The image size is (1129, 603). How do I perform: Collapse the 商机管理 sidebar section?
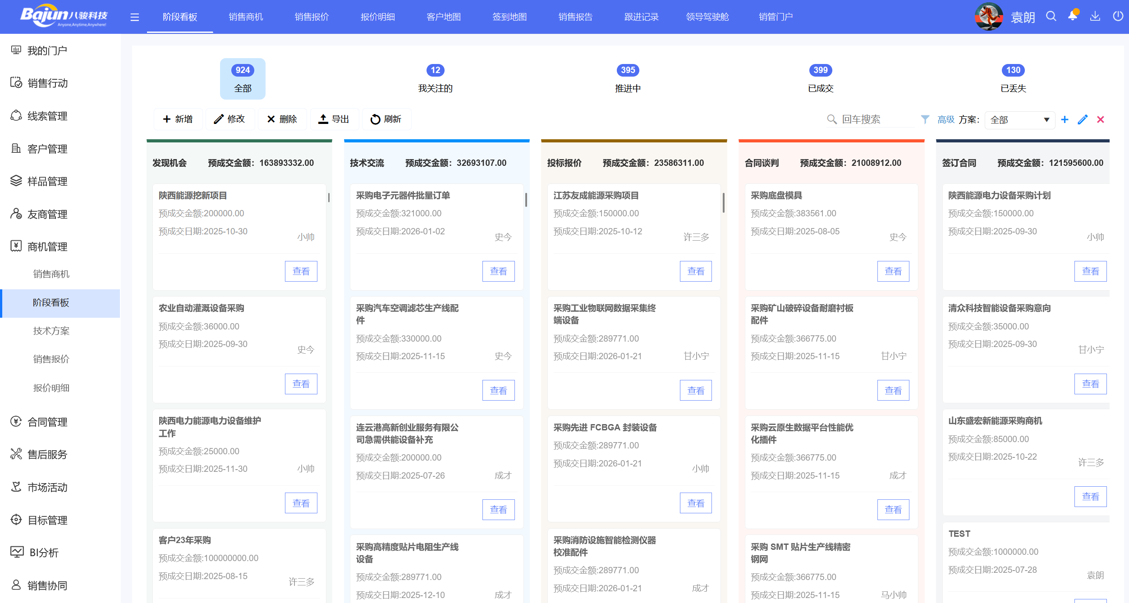pyautogui.click(x=47, y=247)
